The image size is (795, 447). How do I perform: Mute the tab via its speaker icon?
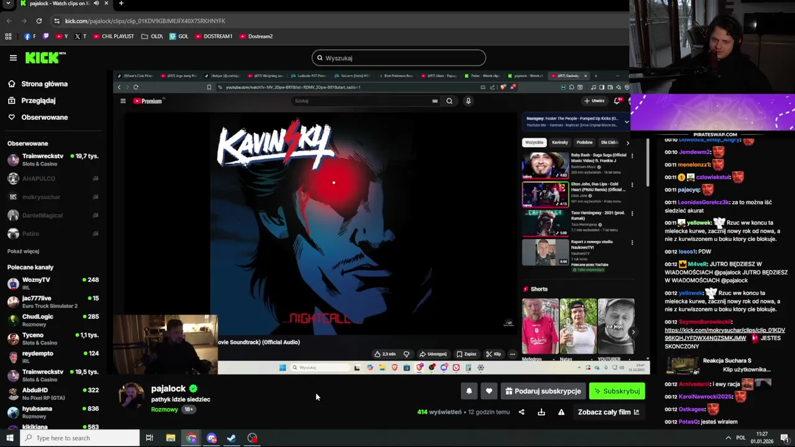96,3
